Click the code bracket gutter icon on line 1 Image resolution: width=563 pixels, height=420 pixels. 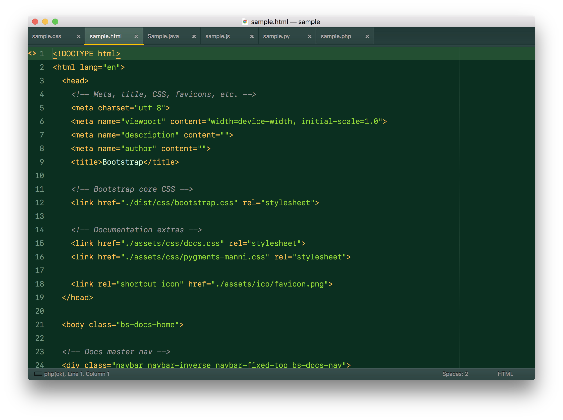tap(32, 53)
